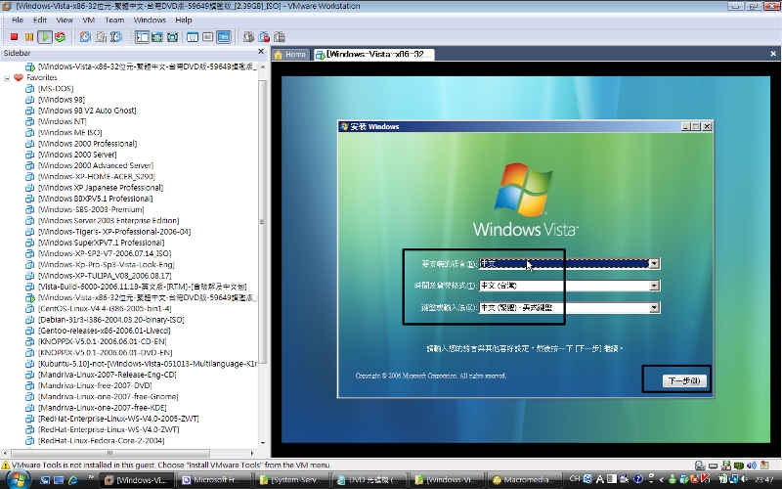Viewport: 782px width, 489px height.
Task: Close the Sidebar panel
Action: pyautogui.click(x=261, y=52)
